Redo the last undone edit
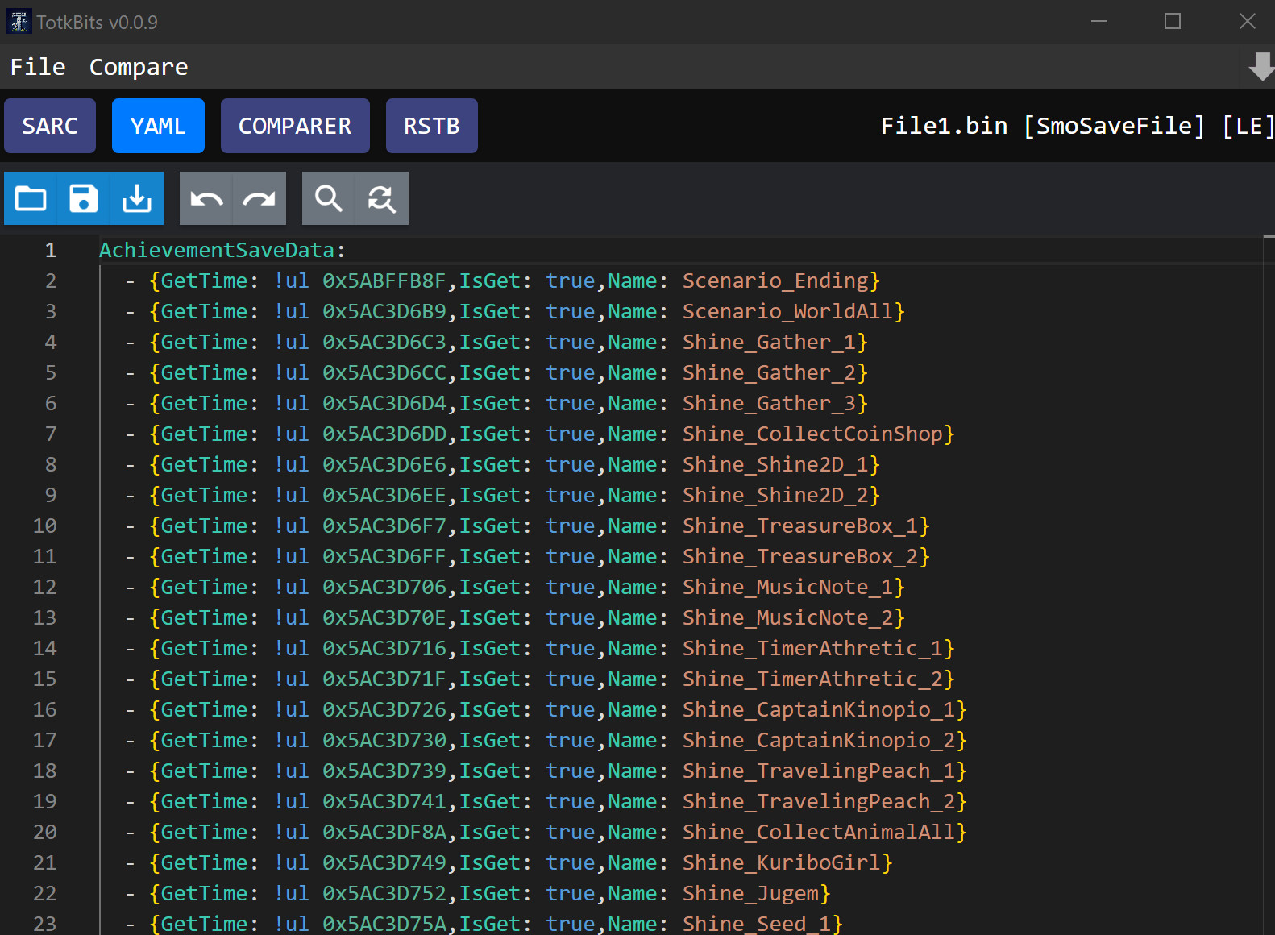Image resolution: width=1275 pixels, height=935 pixels. (260, 198)
